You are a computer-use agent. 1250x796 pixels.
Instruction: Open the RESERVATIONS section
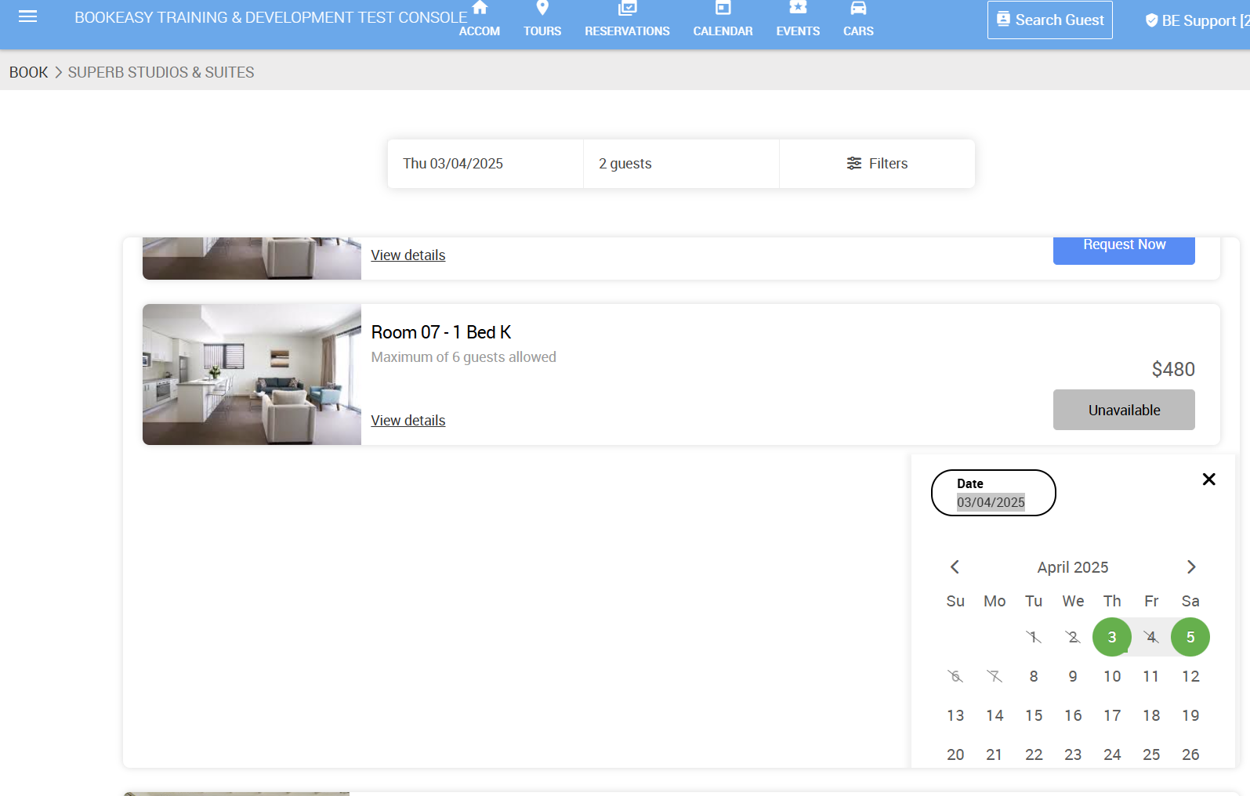click(x=627, y=20)
